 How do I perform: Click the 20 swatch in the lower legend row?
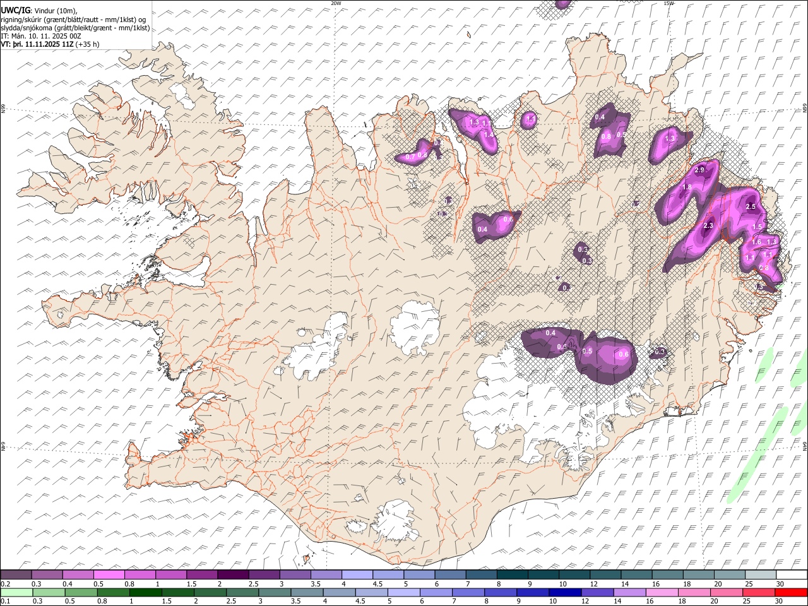click(726, 592)
